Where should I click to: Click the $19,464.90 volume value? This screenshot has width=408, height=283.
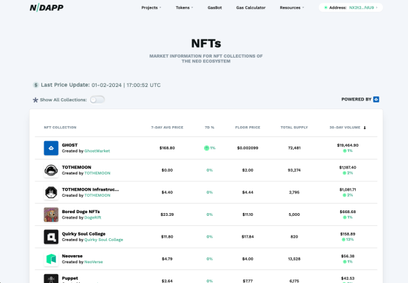[347, 145]
